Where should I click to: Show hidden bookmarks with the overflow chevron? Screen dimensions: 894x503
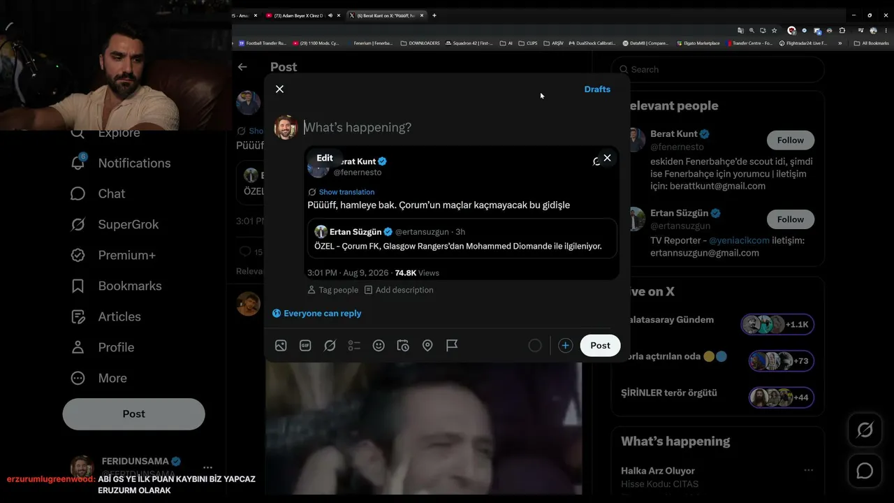tap(840, 43)
